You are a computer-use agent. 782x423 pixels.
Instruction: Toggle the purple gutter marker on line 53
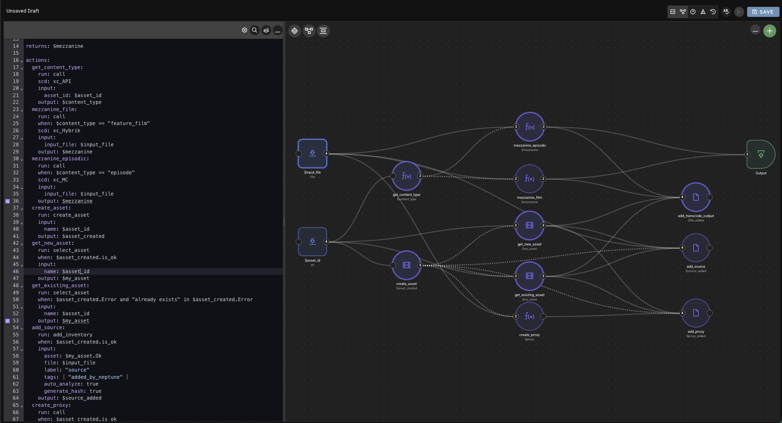point(8,321)
